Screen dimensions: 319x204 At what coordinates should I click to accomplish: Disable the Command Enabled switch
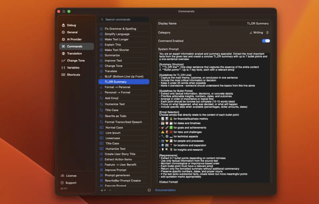point(265,40)
